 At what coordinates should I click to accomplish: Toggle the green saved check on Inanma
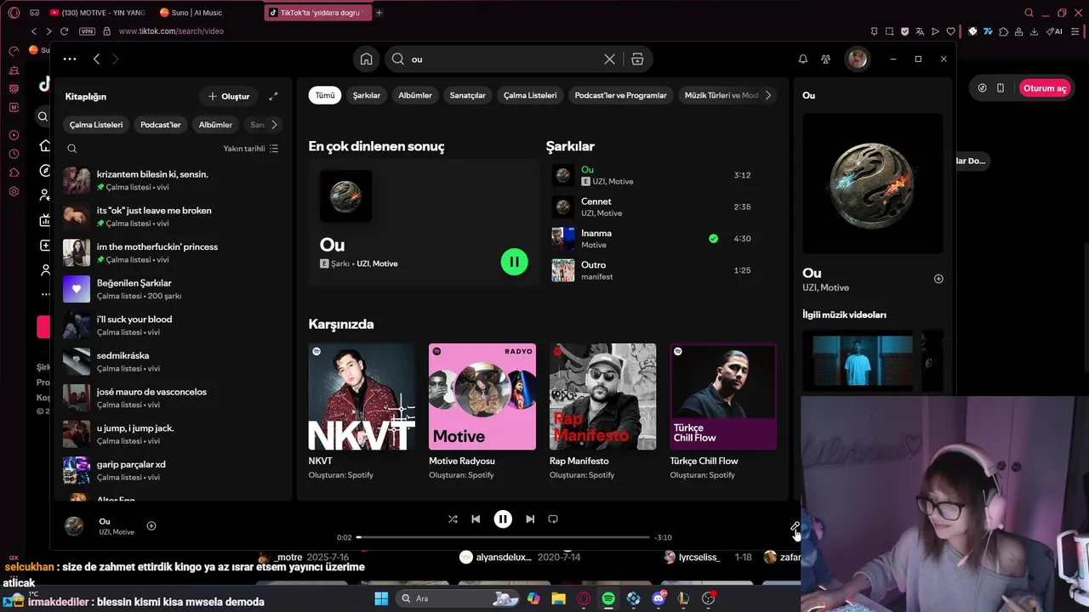click(713, 238)
